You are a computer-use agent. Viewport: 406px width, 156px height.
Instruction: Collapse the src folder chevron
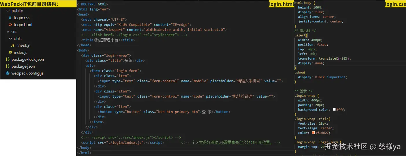click(8, 32)
